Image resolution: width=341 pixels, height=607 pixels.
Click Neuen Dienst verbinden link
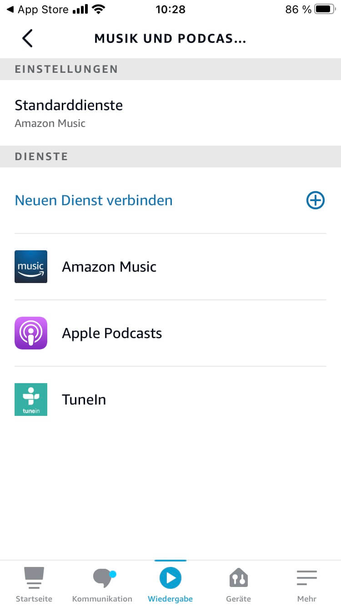point(94,200)
